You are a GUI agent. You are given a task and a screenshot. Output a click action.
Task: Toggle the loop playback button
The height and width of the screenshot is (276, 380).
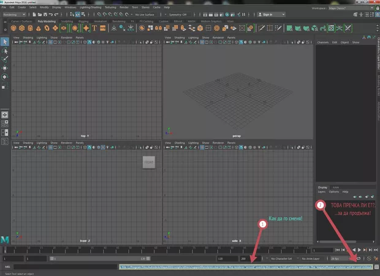coord(360,259)
